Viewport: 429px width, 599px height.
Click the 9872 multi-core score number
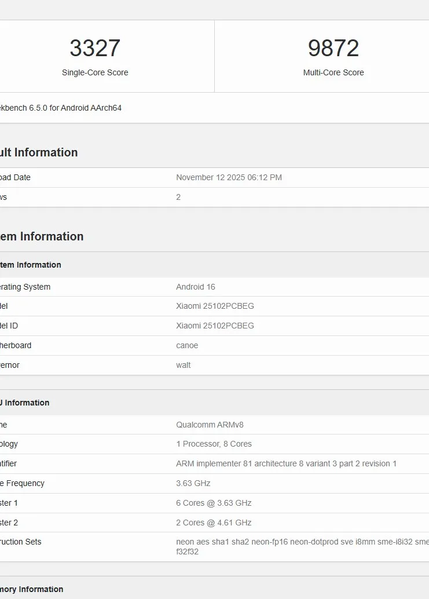[x=333, y=48]
